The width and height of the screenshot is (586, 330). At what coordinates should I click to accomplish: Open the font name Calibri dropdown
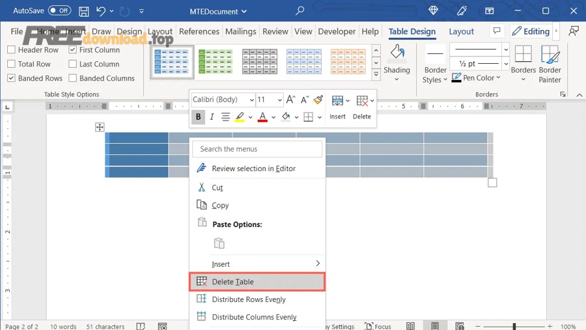(x=251, y=100)
